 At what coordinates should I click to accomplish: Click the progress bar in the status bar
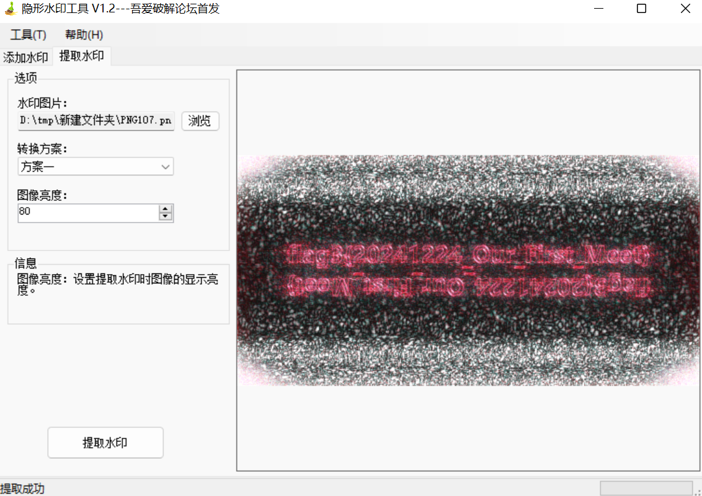(646, 489)
